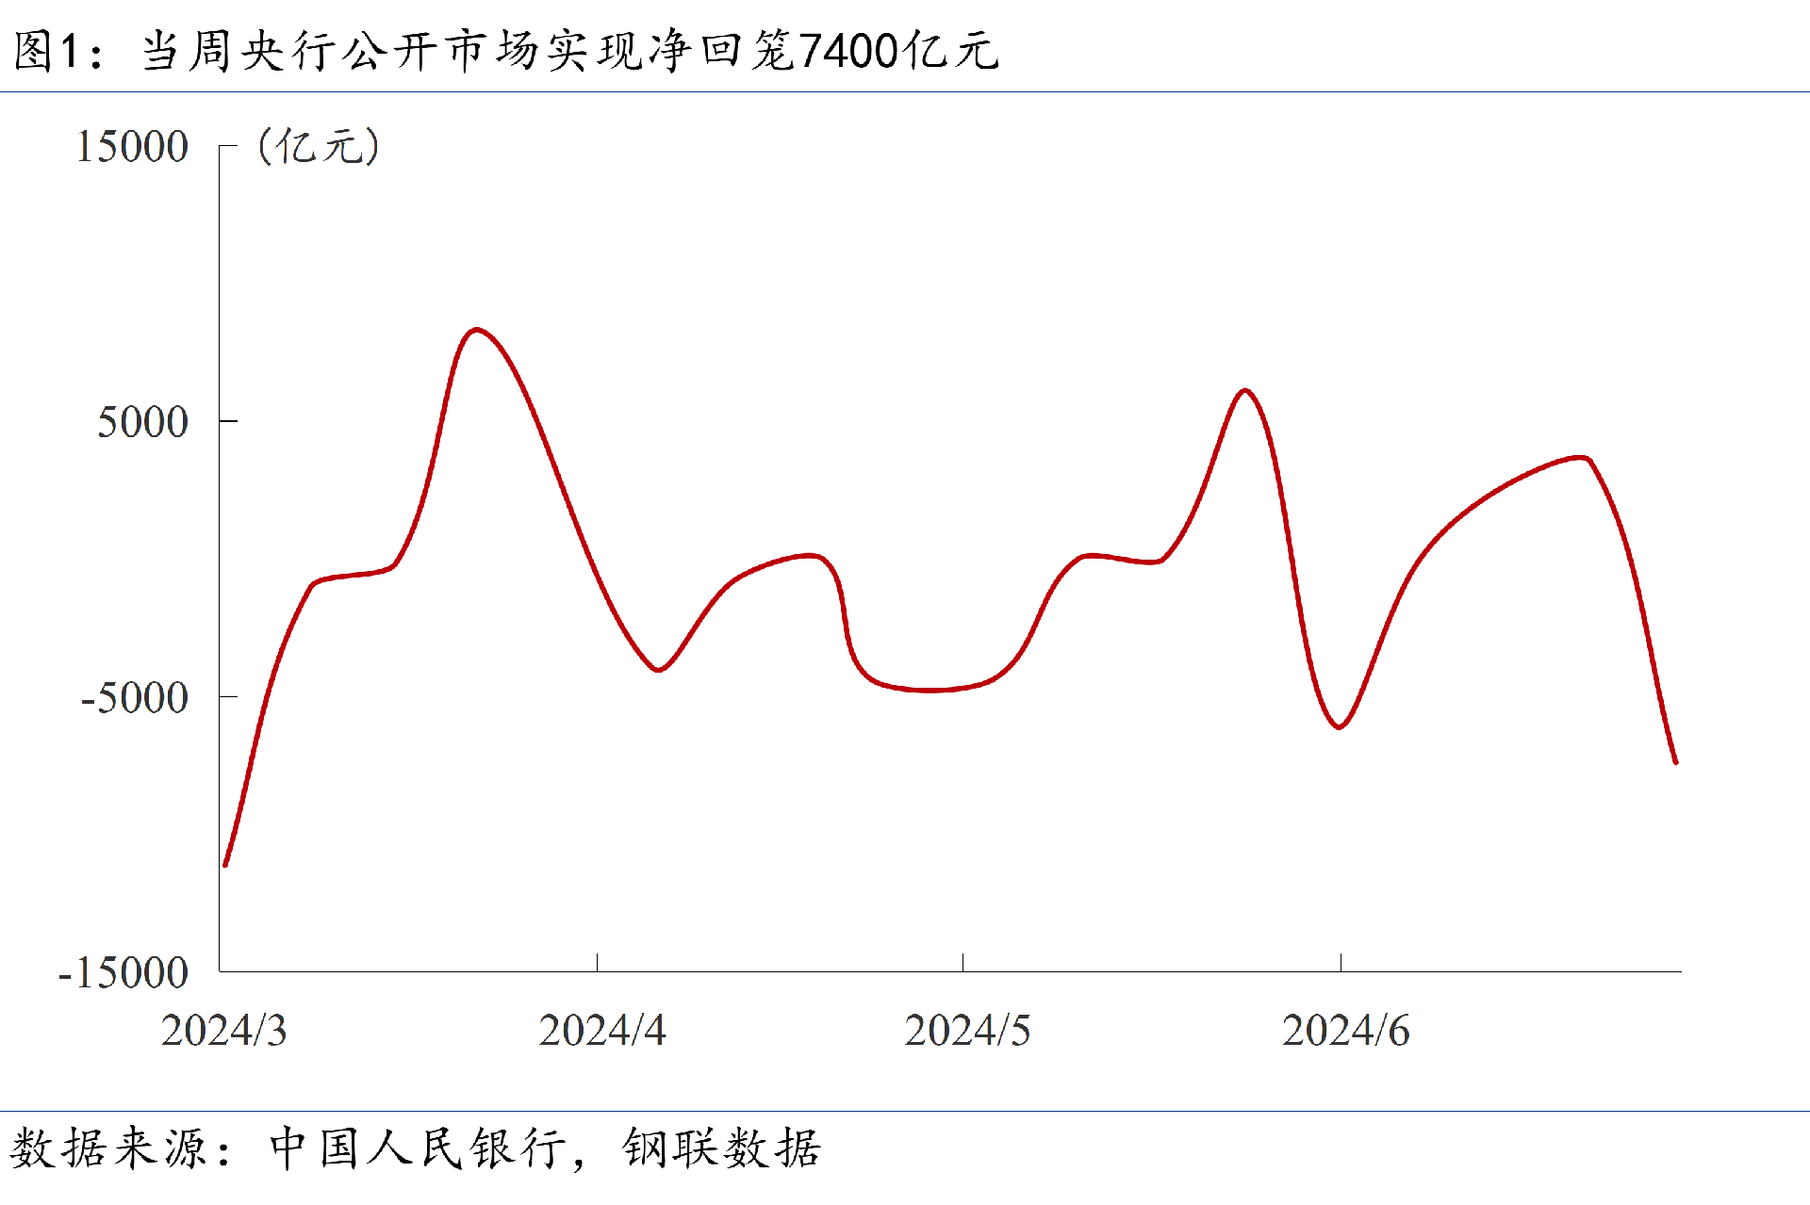The width and height of the screenshot is (1810, 1205).
Task: Click the red line's final end point
Action: [1675, 762]
